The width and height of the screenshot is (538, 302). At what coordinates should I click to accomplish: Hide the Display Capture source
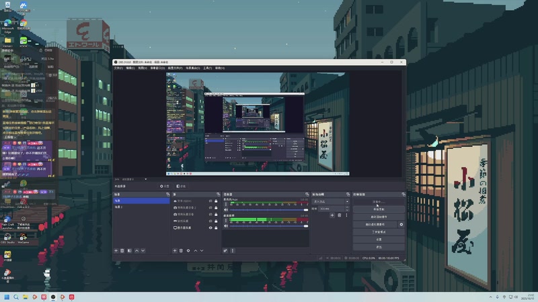tap(210, 228)
